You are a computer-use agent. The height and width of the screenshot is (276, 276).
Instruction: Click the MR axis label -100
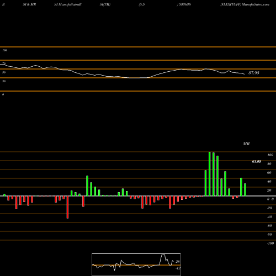[270, 243]
